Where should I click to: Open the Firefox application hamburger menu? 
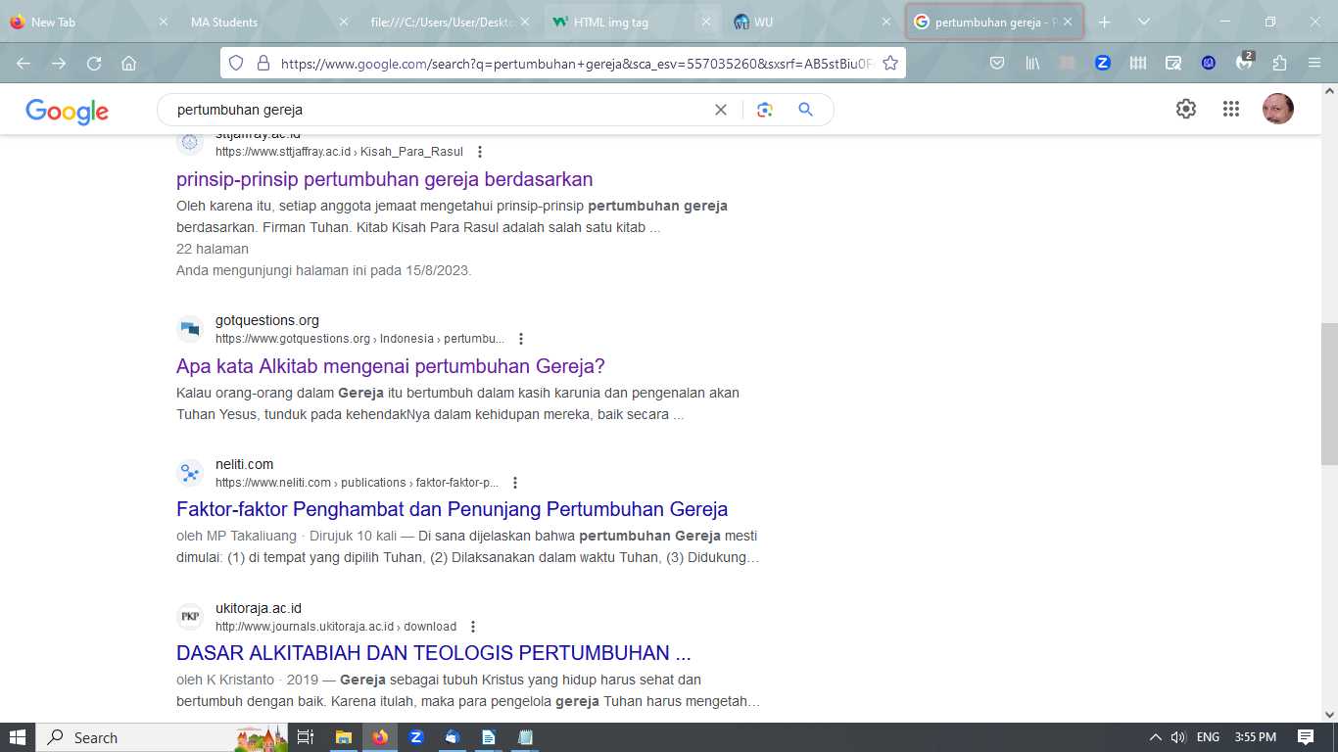tap(1314, 63)
